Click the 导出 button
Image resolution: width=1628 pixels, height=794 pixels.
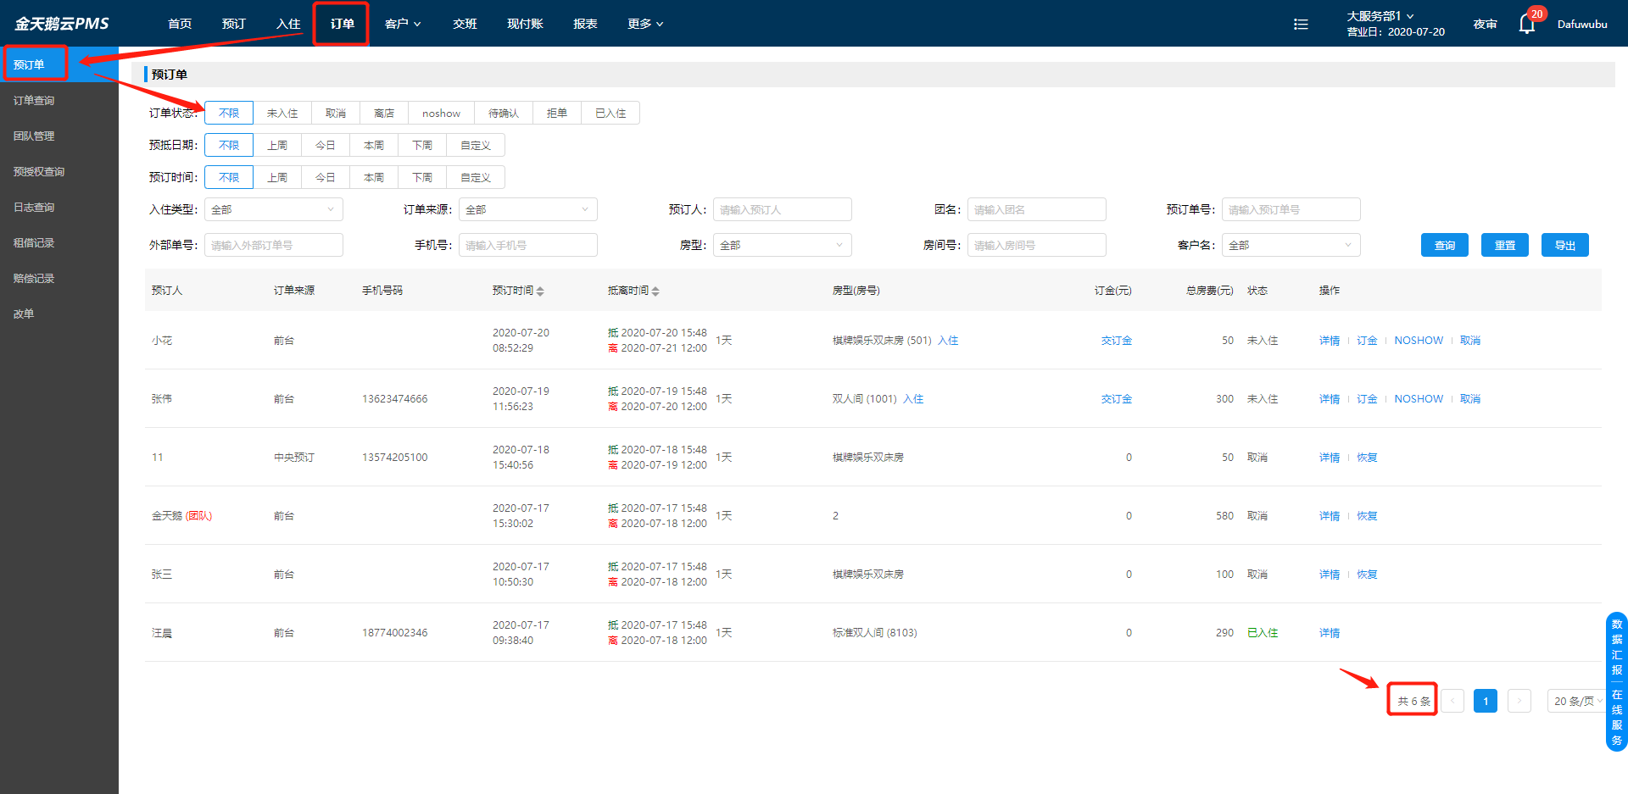[1565, 245]
